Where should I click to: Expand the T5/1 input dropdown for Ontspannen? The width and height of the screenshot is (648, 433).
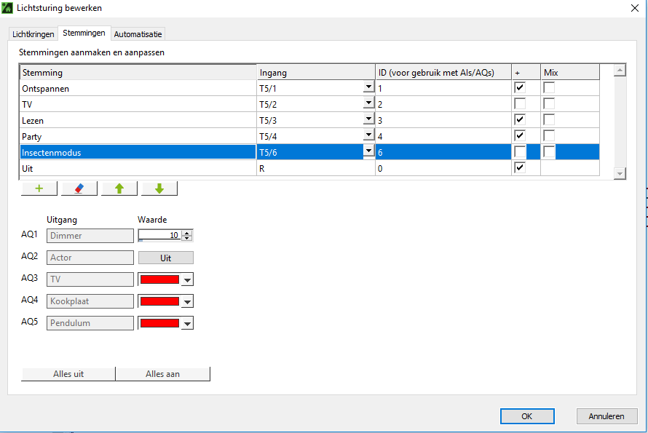click(368, 88)
